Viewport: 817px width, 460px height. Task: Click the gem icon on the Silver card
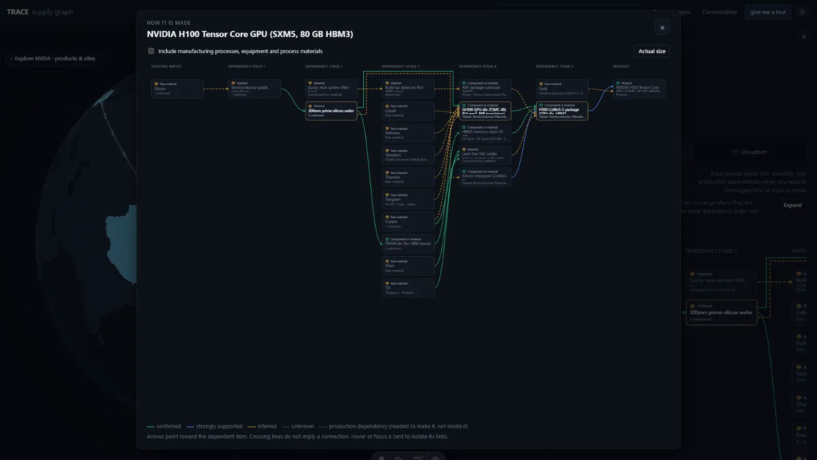pos(387,261)
